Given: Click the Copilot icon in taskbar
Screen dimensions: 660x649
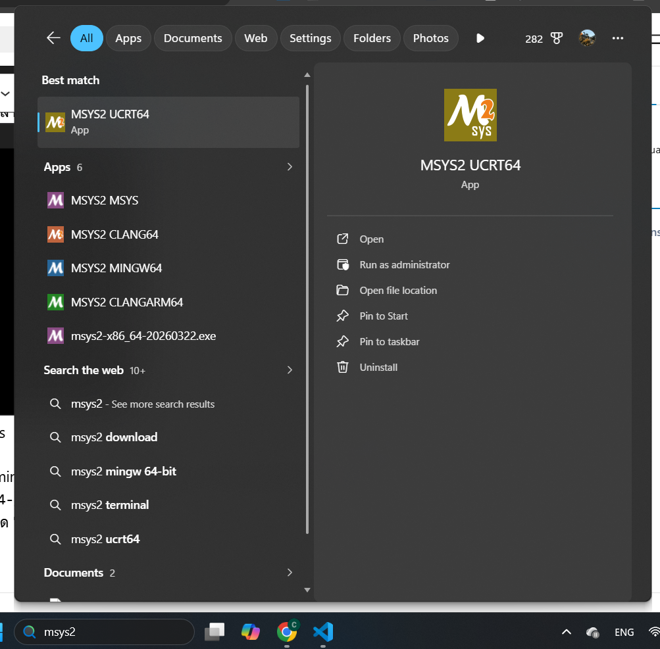Looking at the screenshot, I should tap(251, 632).
